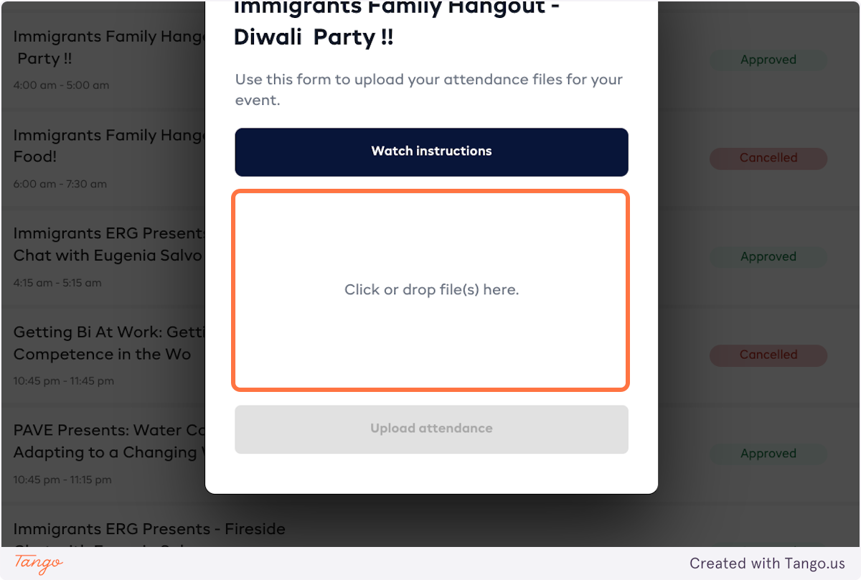Open the Tango logo
The image size is (861, 580).
[39, 563]
